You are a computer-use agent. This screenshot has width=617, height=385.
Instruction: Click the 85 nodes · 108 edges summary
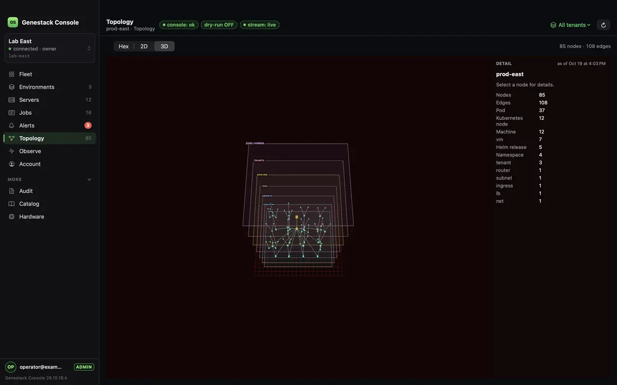click(x=585, y=46)
